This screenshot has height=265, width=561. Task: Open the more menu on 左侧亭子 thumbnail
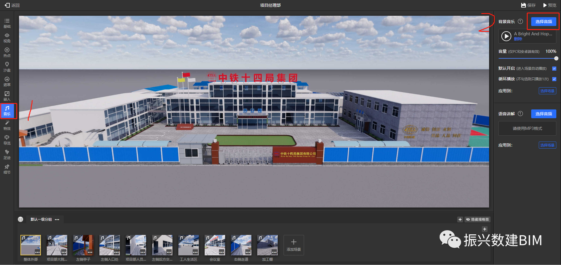pos(90,252)
